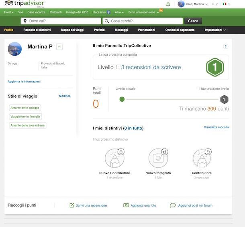Expand the Altro menu
The width and height of the screenshot is (245, 227).
[119, 12]
